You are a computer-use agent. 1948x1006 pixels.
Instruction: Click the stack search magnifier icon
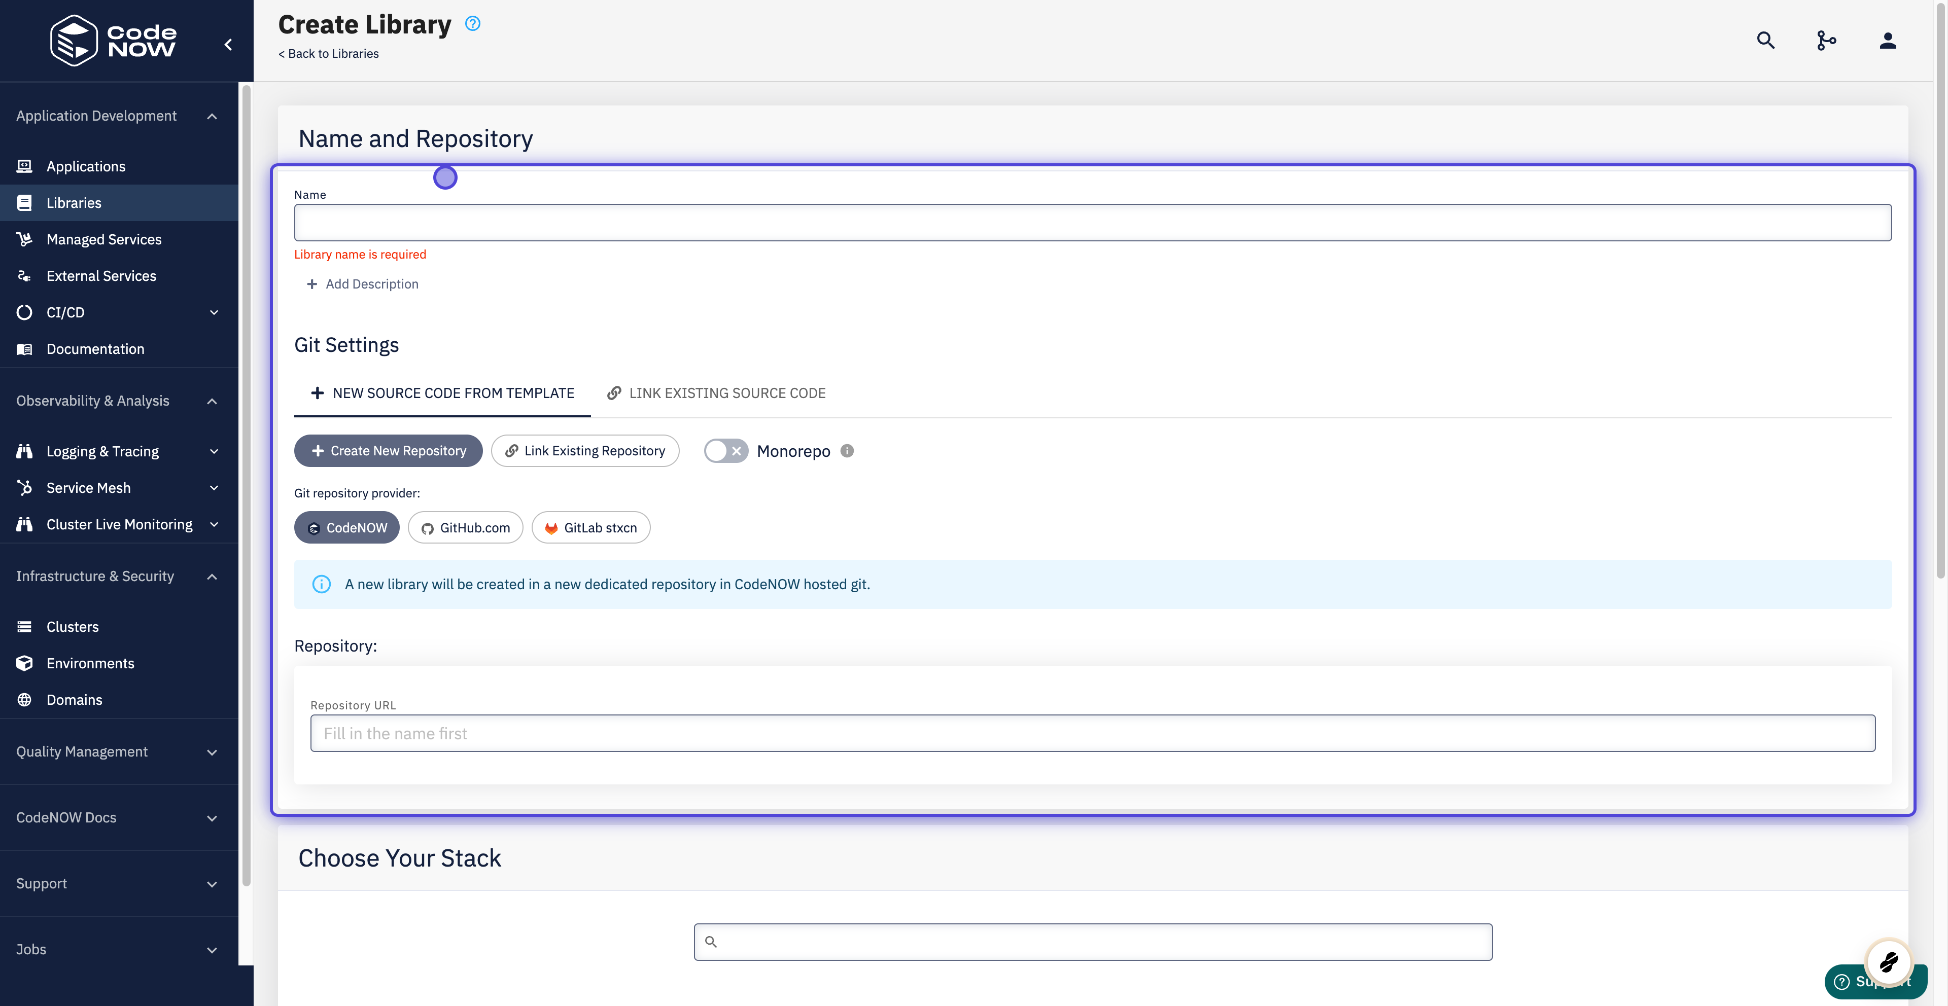pyautogui.click(x=711, y=942)
